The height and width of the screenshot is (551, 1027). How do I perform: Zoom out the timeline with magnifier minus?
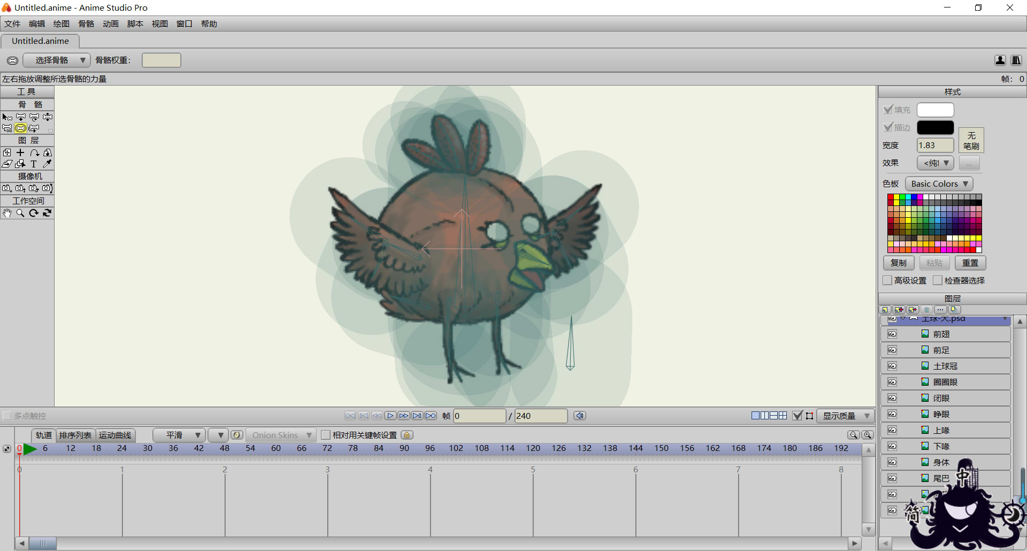tap(854, 435)
